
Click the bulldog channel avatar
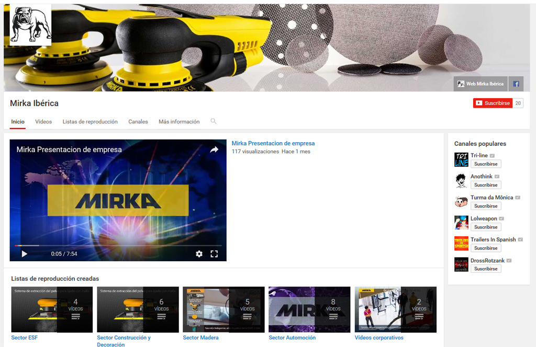[x=30, y=25]
